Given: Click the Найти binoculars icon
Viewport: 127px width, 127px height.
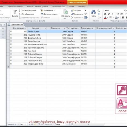Looking at the screenshot, I should [93, 12].
